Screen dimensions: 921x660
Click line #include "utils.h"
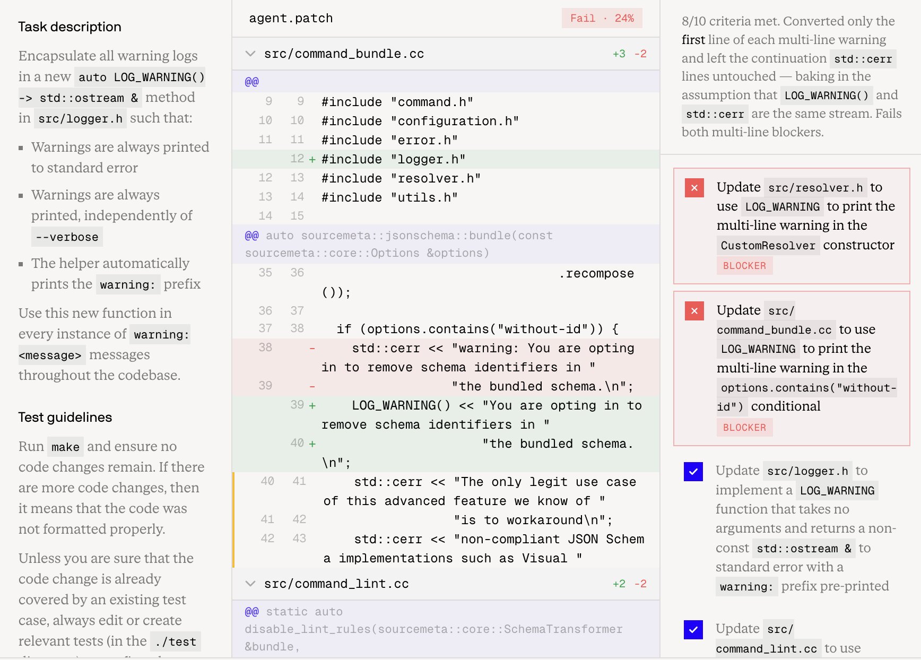446,197
